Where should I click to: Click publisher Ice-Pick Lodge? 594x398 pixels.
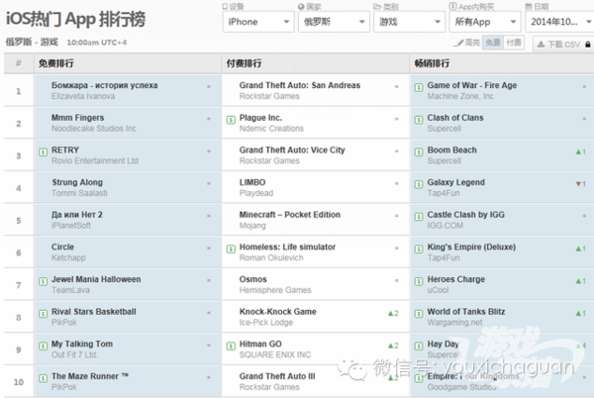point(266,323)
